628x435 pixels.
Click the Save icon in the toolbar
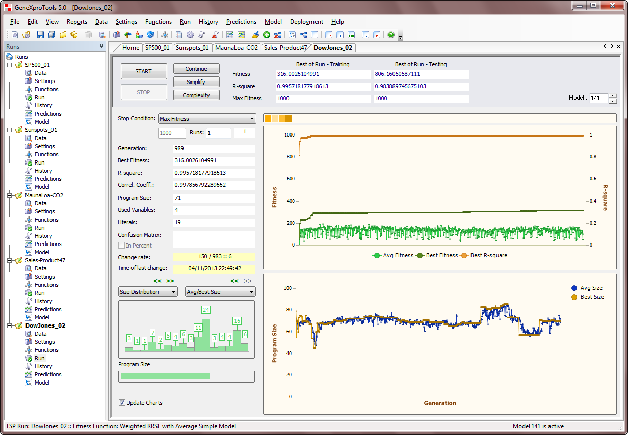coord(40,35)
